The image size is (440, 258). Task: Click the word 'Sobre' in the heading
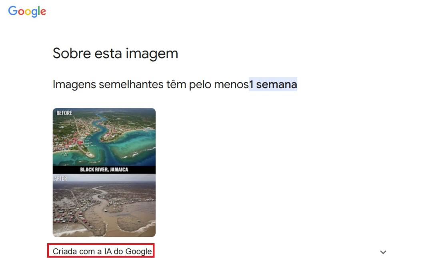click(x=72, y=53)
